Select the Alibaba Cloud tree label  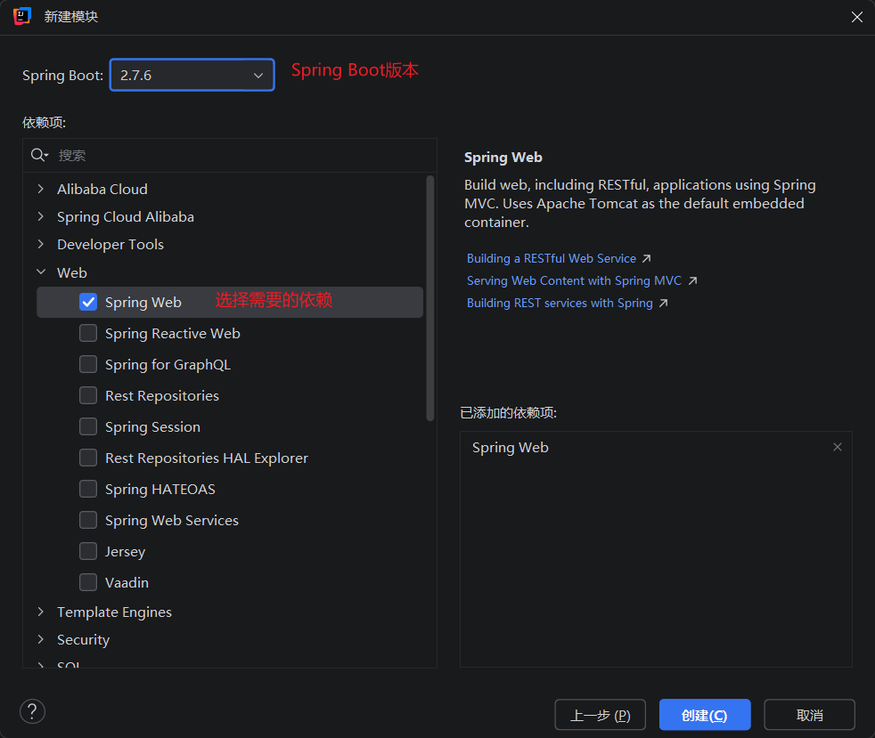click(102, 189)
